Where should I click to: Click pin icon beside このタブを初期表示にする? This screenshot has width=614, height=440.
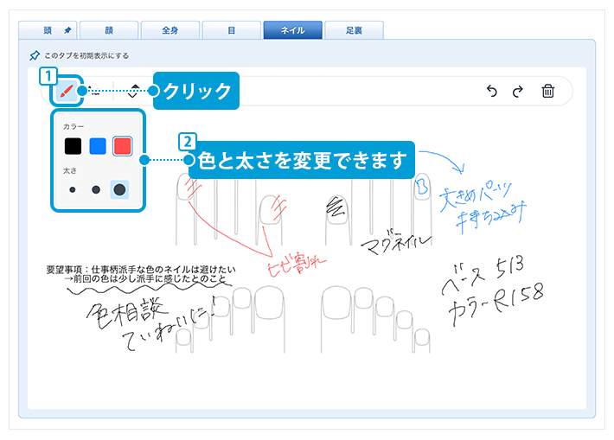[34, 55]
